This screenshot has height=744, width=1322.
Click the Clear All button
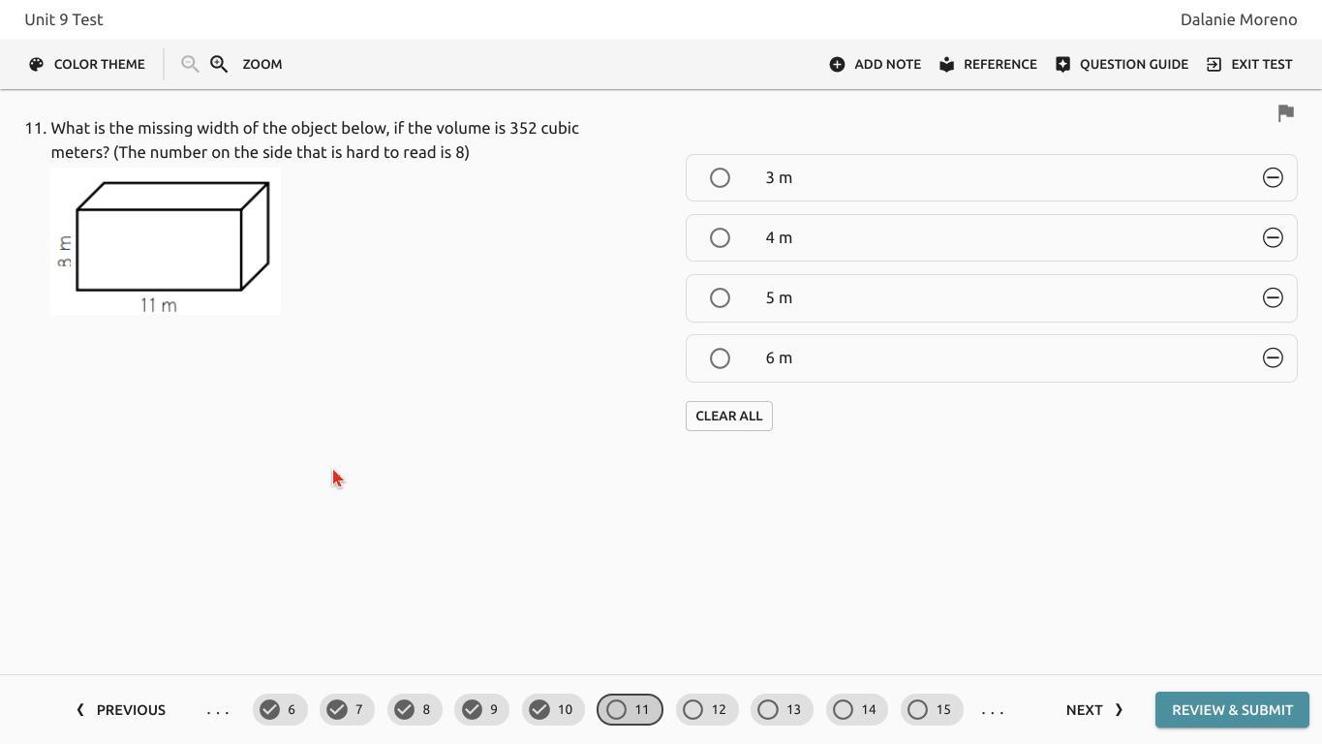pyautogui.click(x=729, y=416)
